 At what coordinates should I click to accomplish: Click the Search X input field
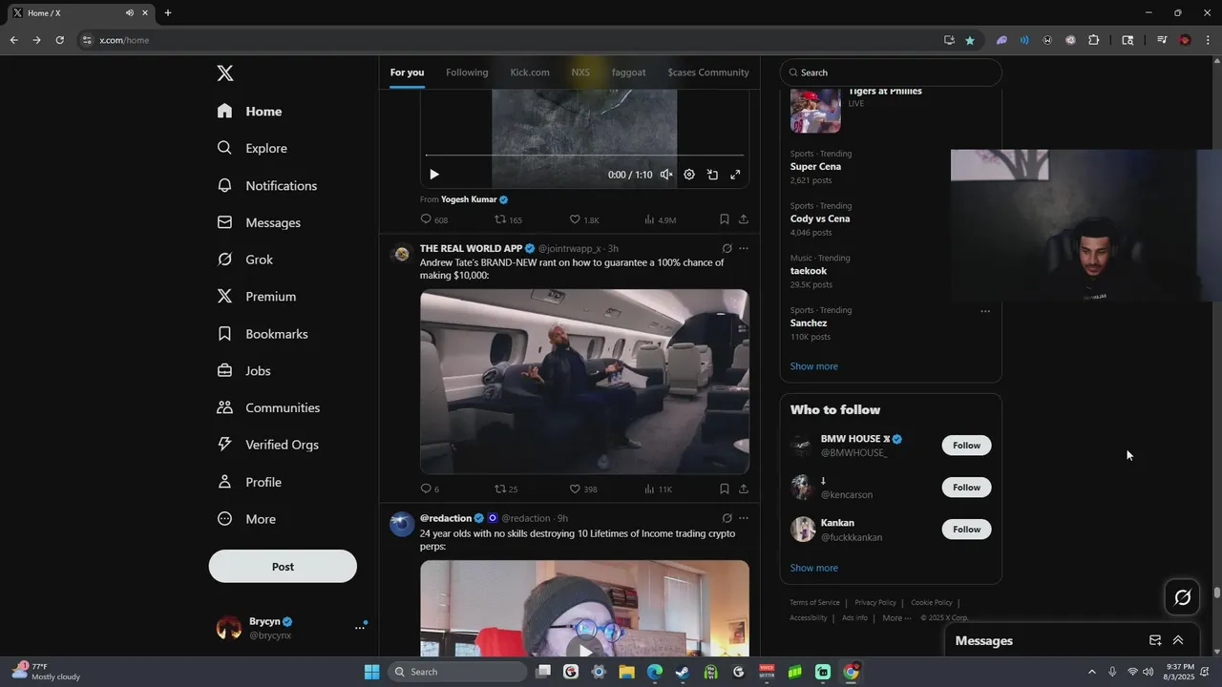pyautogui.click(x=891, y=73)
